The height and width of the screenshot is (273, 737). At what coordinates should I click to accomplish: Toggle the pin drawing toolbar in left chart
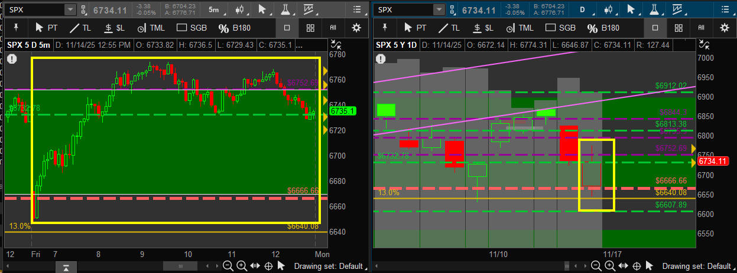(x=16, y=28)
